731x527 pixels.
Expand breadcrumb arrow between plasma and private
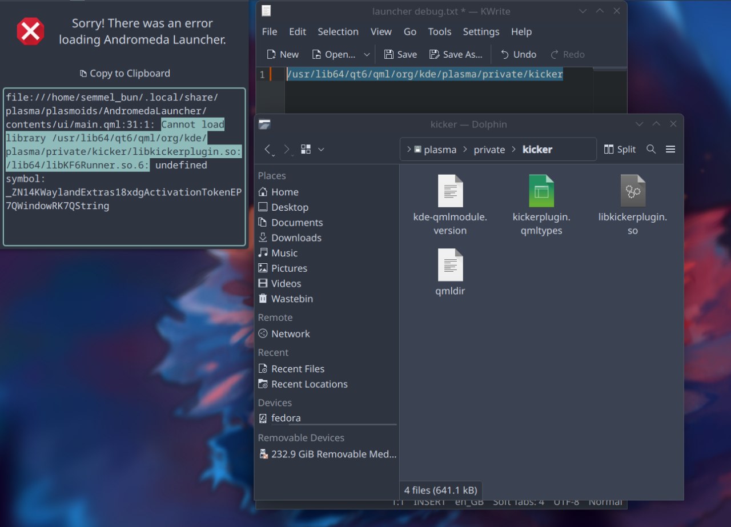tap(465, 150)
